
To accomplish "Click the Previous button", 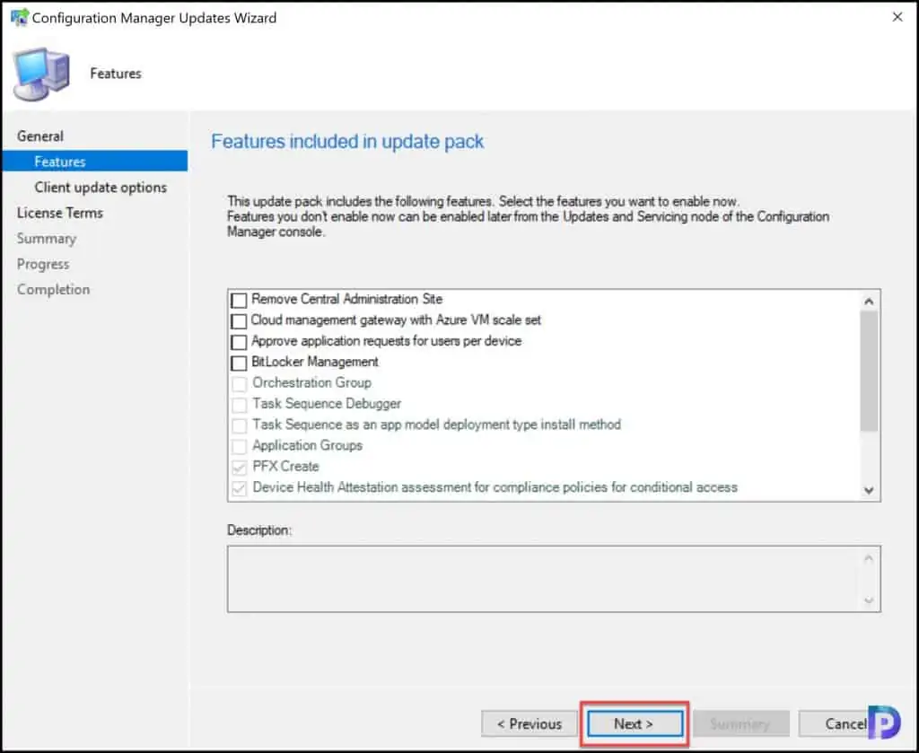I will click(530, 724).
